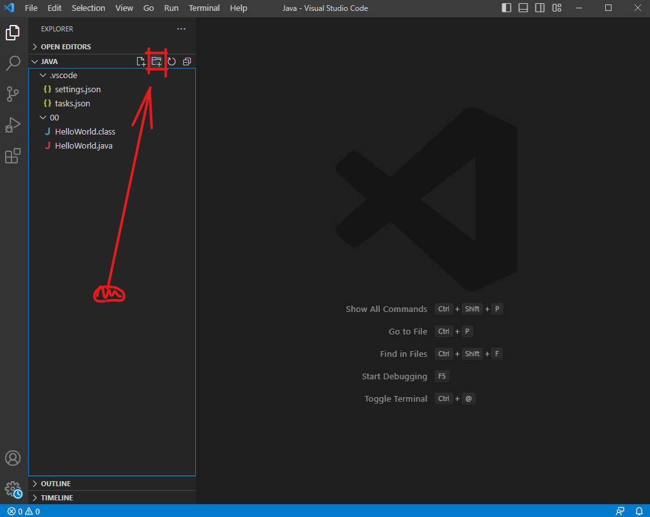
Task: Toggle the primary side bar layout button
Action: coord(507,8)
